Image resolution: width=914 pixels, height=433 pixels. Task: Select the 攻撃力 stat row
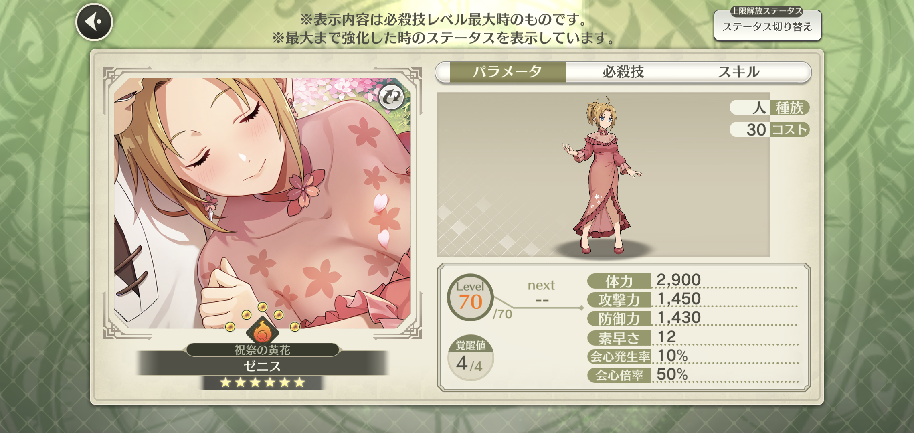click(692, 299)
